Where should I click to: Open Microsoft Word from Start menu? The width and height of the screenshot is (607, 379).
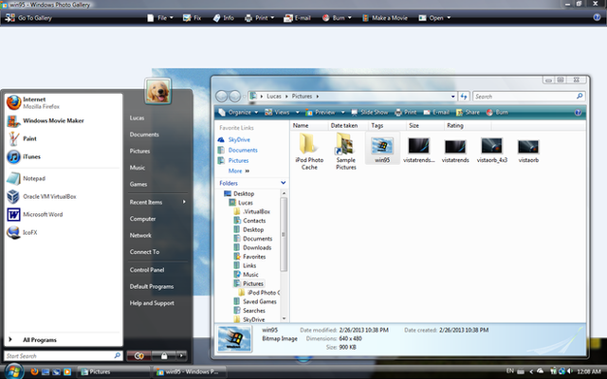(x=64, y=214)
